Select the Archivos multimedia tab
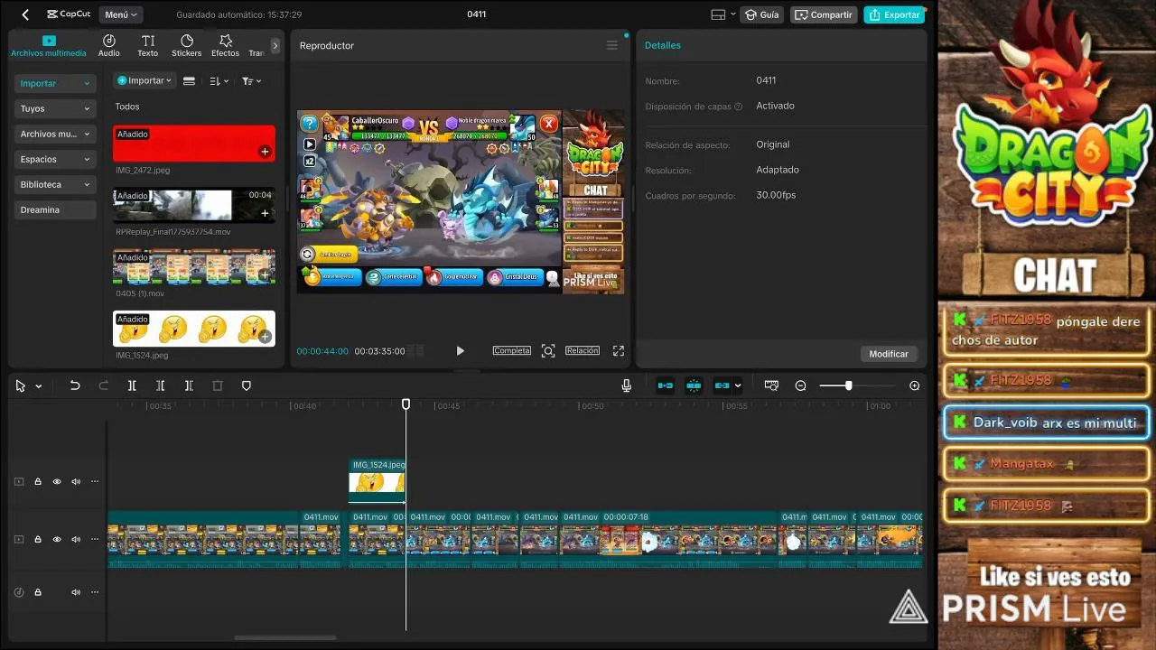The height and width of the screenshot is (650, 1156). (x=49, y=47)
